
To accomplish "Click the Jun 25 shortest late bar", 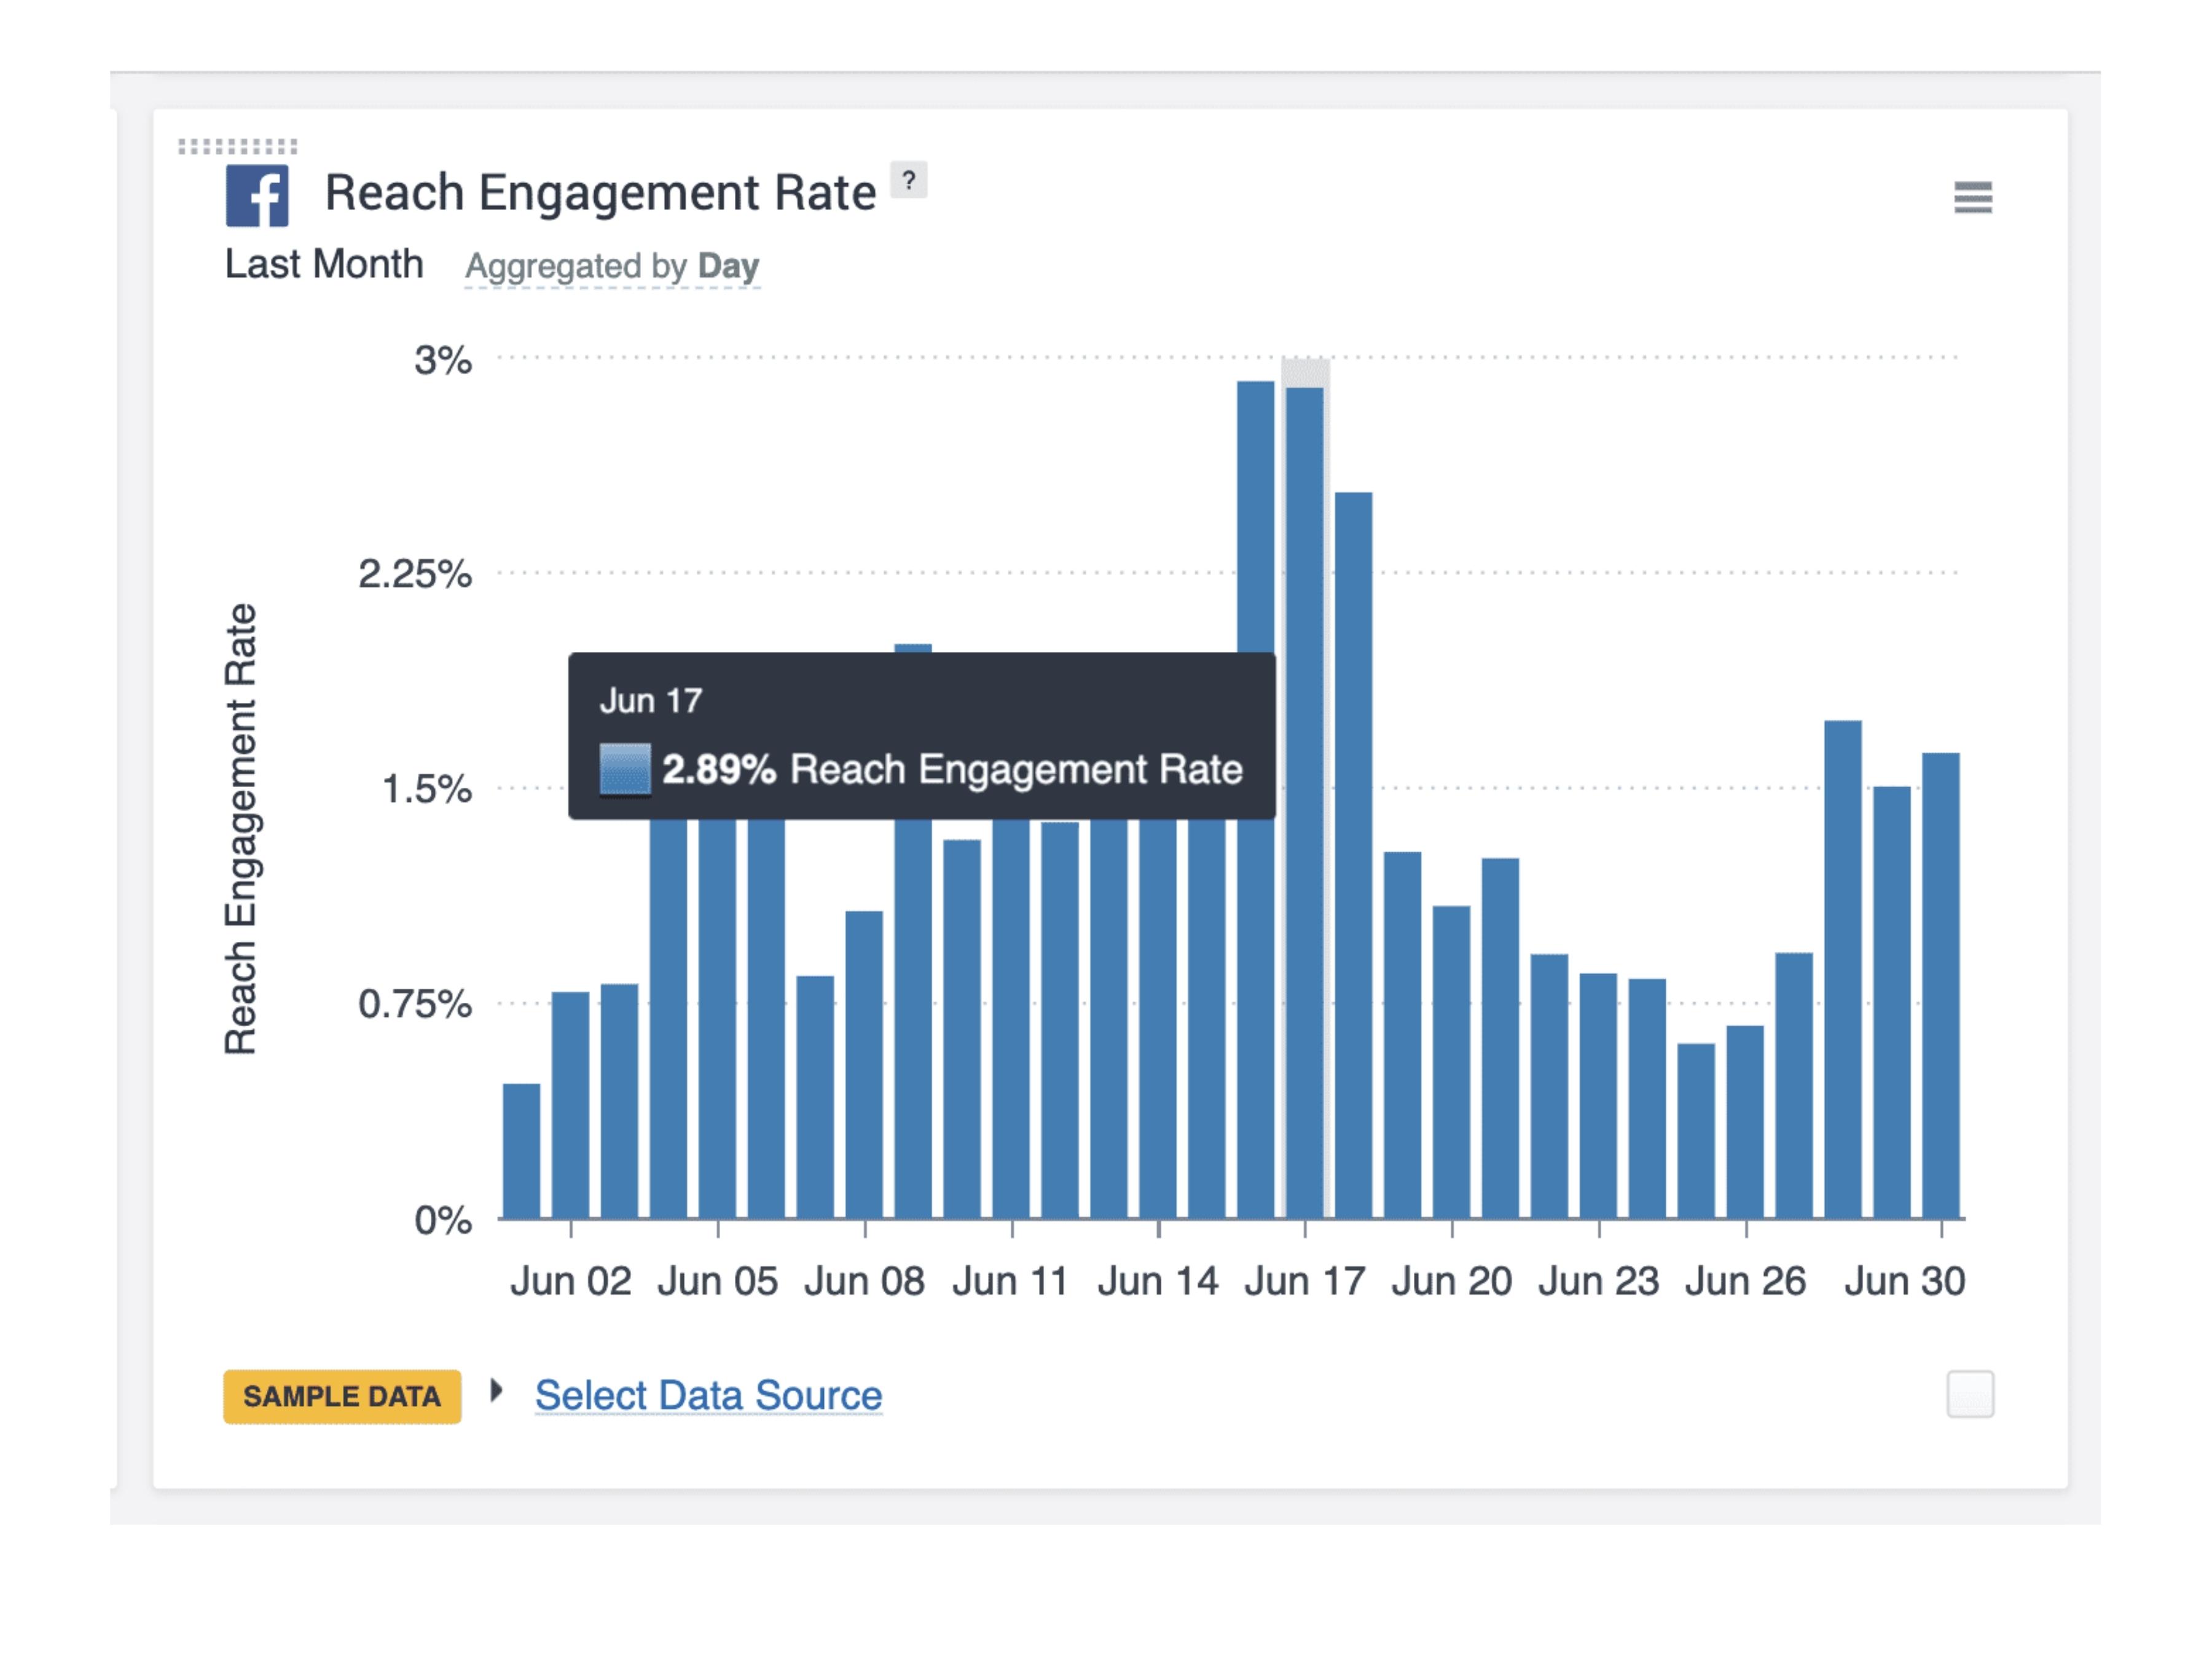I will (x=1696, y=1130).
